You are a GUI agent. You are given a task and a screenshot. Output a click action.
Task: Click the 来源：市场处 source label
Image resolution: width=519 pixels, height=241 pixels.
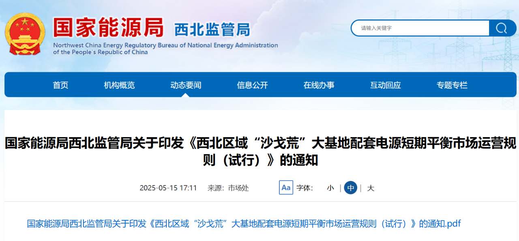pos(228,188)
